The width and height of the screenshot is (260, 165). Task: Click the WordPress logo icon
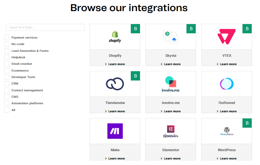227,131
